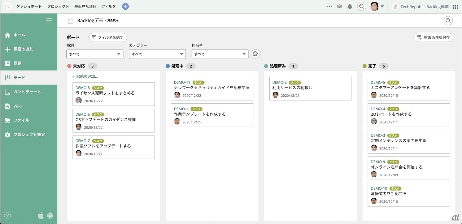The height and width of the screenshot is (224, 462).
Task: Click the help question mark icon
Action: (x=8, y=216)
